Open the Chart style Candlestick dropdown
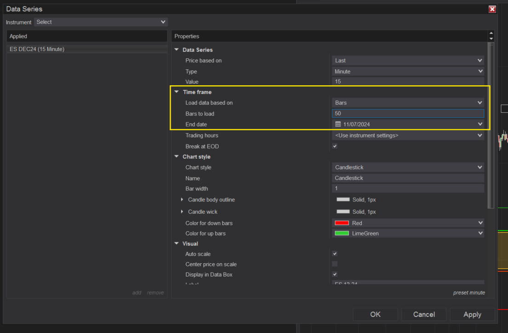Viewport: 508px width, 333px height. (x=407, y=167)
